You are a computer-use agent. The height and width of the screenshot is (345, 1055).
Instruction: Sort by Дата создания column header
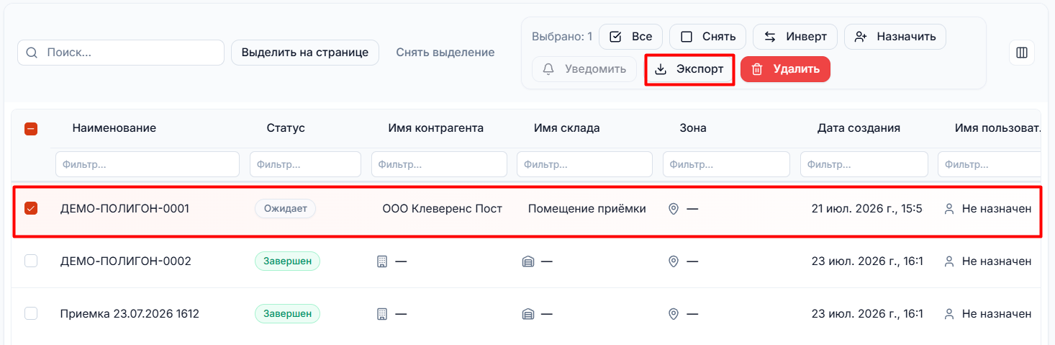pos(859,128)
